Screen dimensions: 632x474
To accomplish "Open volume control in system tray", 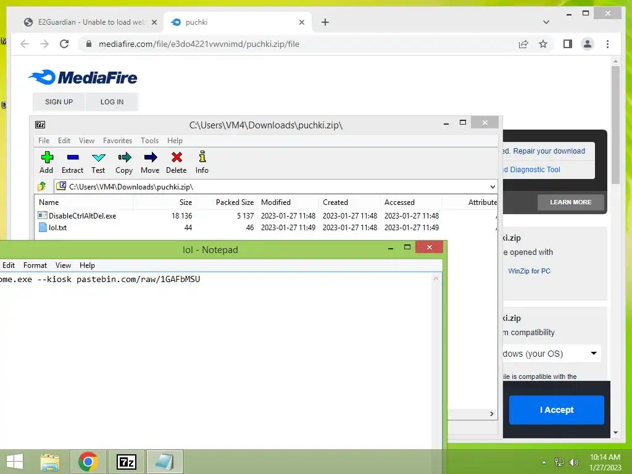I will pyautogui.click(x=574, y=462).
